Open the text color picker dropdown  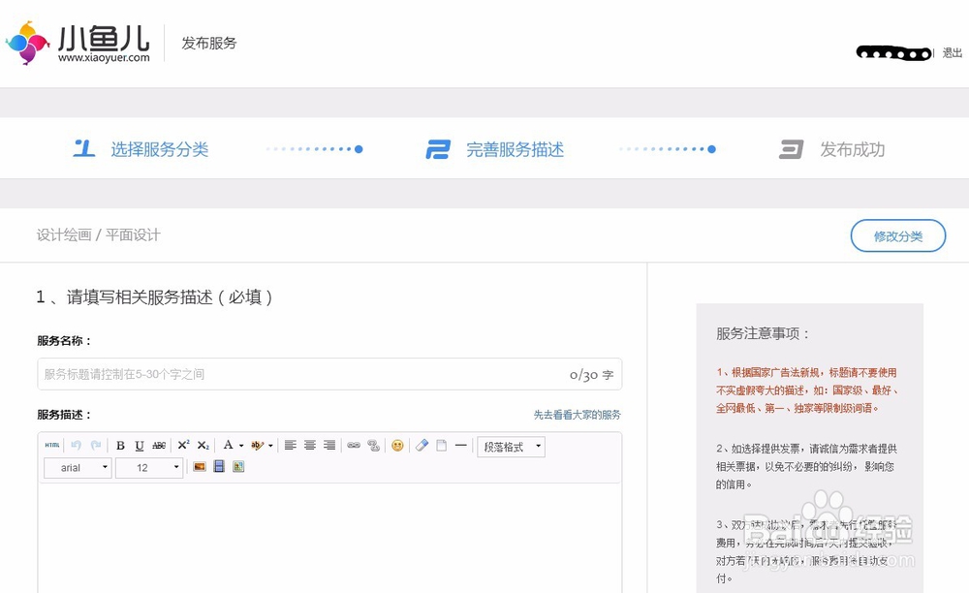click(235, 446)
